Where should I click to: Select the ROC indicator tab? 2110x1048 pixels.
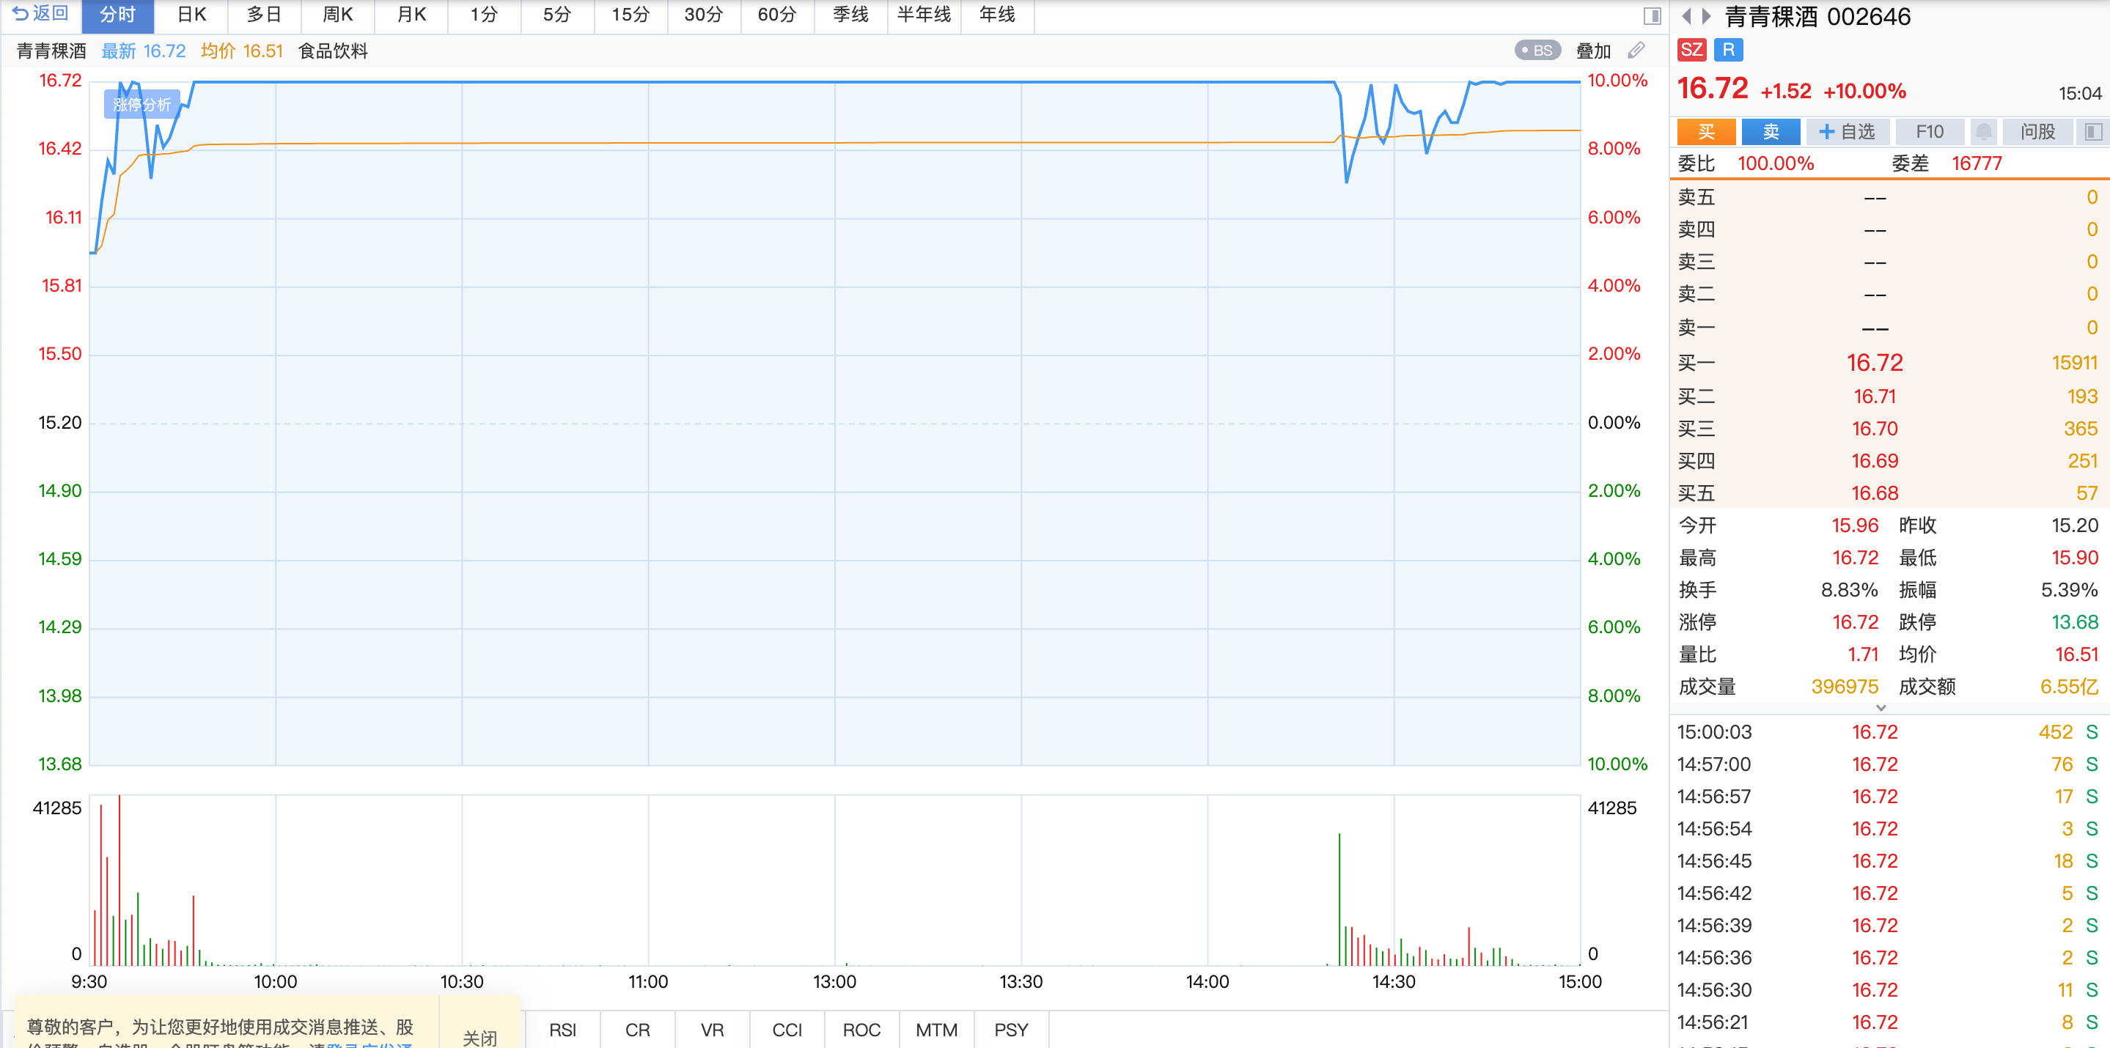click(861, 1030)
